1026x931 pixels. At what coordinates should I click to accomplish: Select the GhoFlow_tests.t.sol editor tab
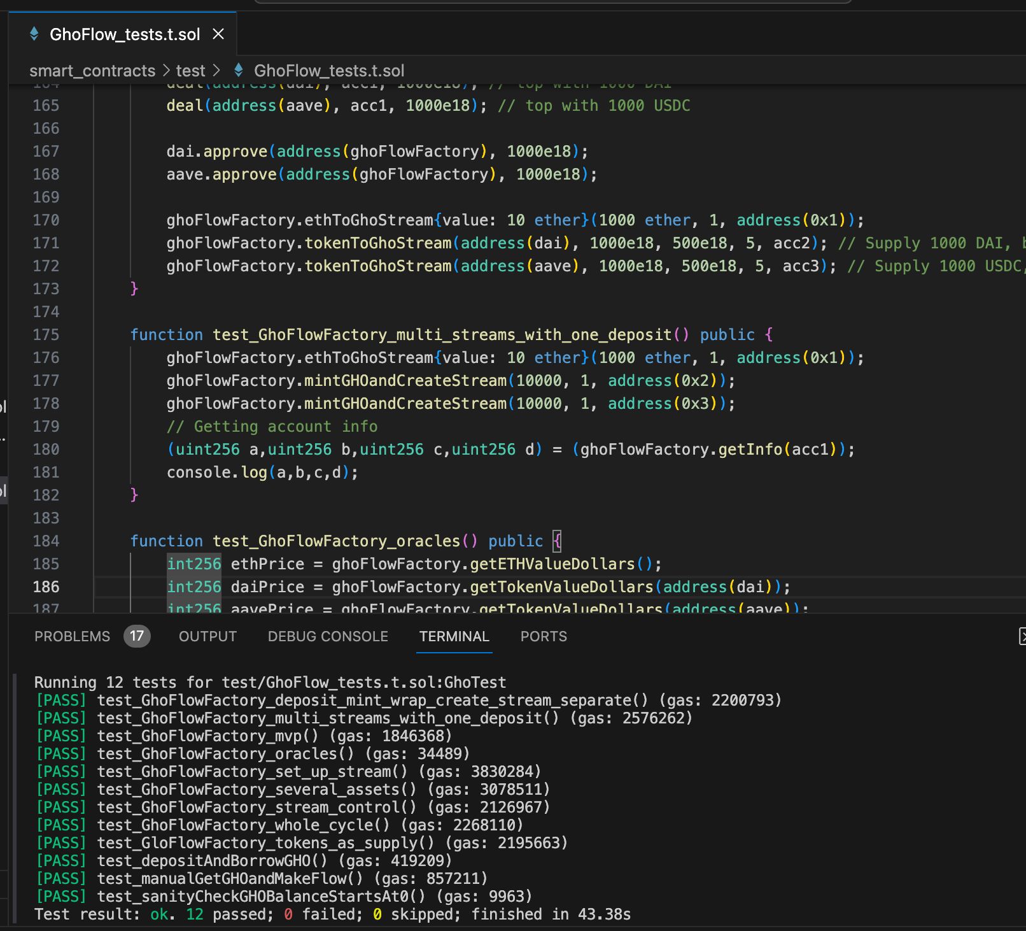122,34
